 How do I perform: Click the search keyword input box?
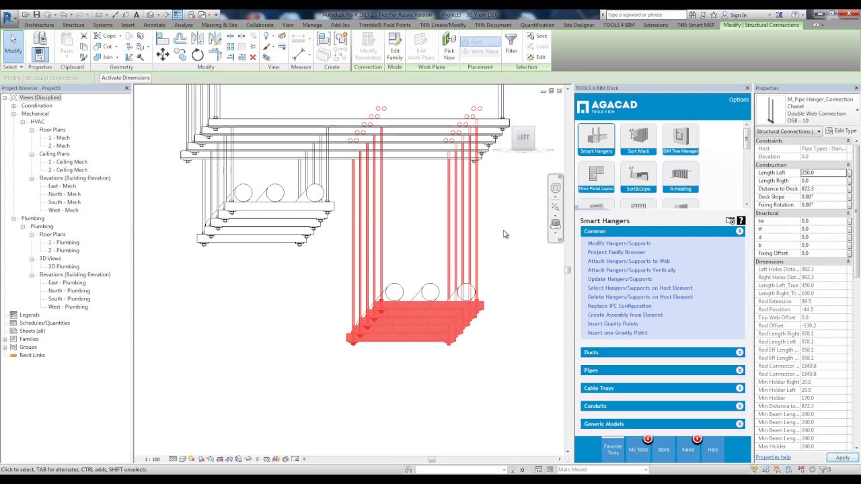coord(646,15)
